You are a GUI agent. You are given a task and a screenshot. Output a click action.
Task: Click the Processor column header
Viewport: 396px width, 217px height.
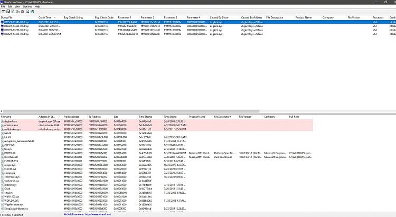click(380, 17)
